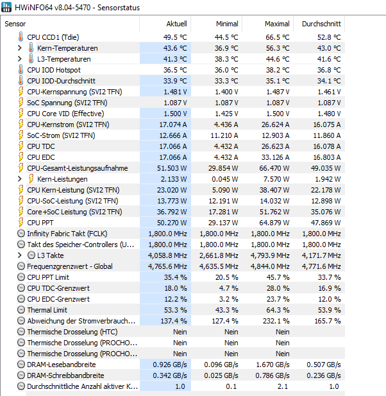Image resolution: width=386 pixels, height=396 pixels.
Task: Expand the Kern-Leistungen group
Action: pos(20,179)
